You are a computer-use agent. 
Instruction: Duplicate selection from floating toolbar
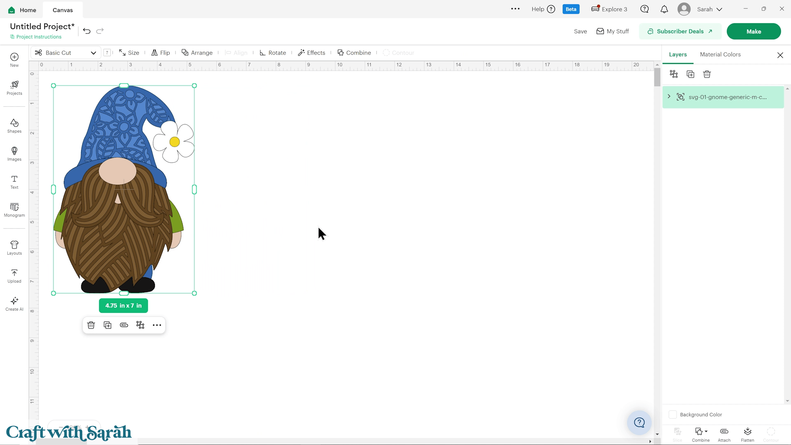pos(108,325)
